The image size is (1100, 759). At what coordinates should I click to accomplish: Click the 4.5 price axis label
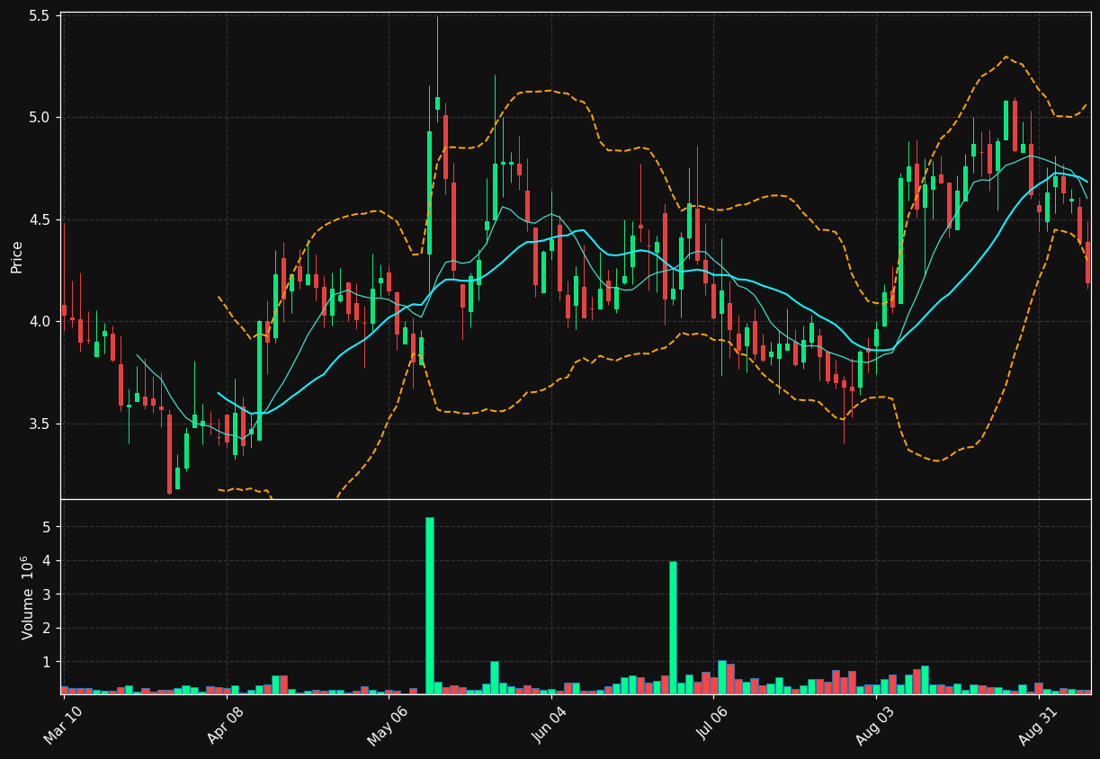point(41,220)
